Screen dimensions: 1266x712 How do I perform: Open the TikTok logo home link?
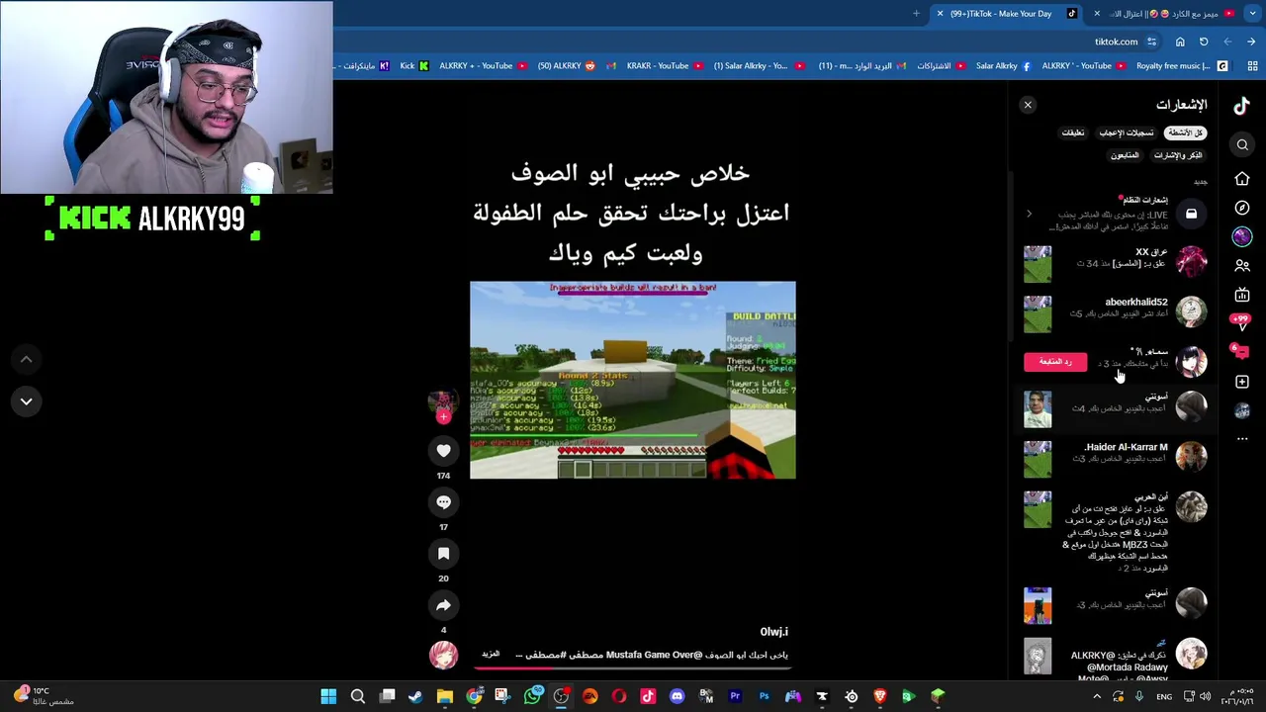[1242, 105]
